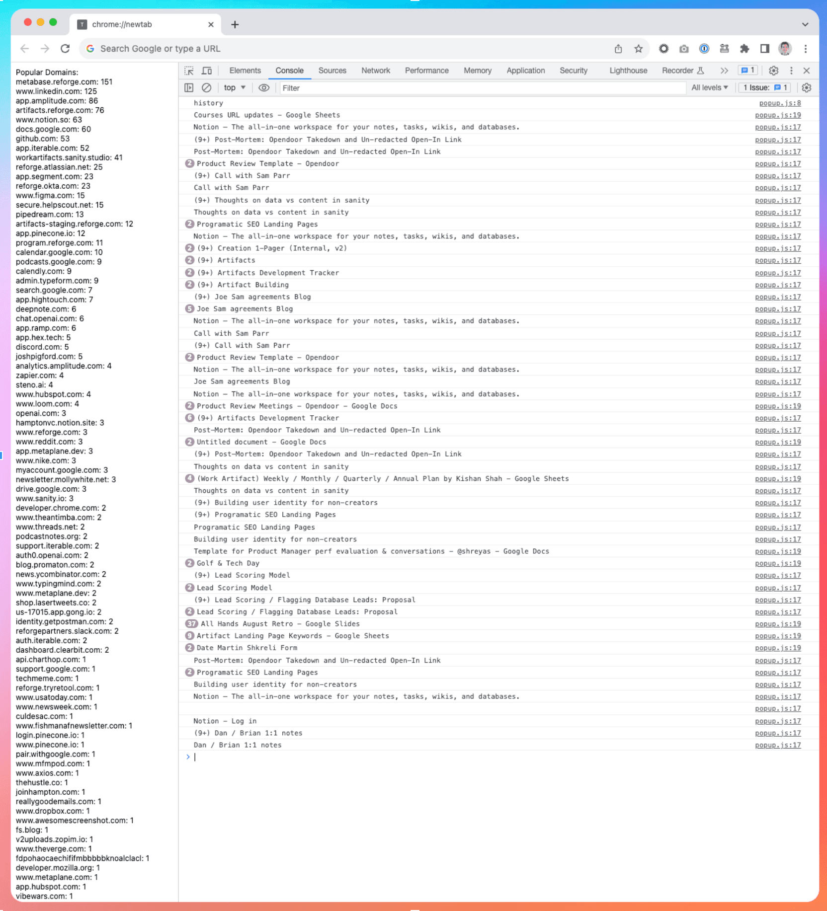Close the DevTools panel

(807, 71)
